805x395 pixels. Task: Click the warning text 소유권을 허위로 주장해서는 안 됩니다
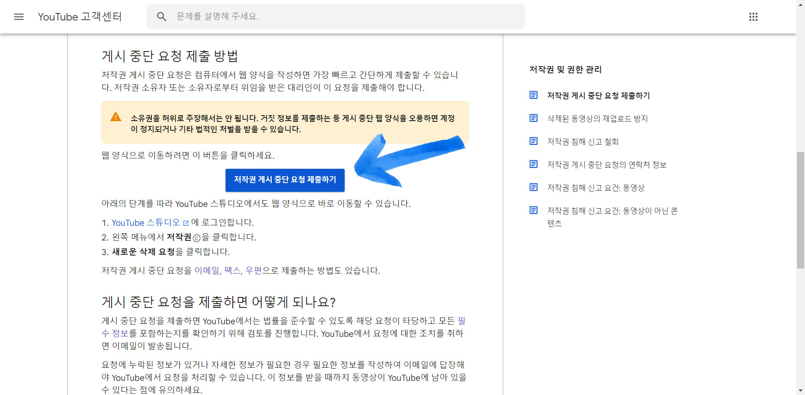pyautogui.click(x=194, y=118)
